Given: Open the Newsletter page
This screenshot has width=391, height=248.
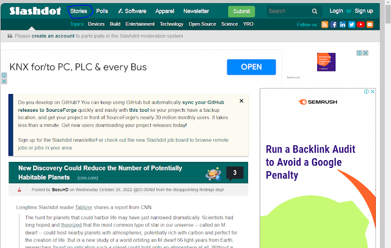Looking at the screenshot, I should pyautogui.click(x=196, y=11).
